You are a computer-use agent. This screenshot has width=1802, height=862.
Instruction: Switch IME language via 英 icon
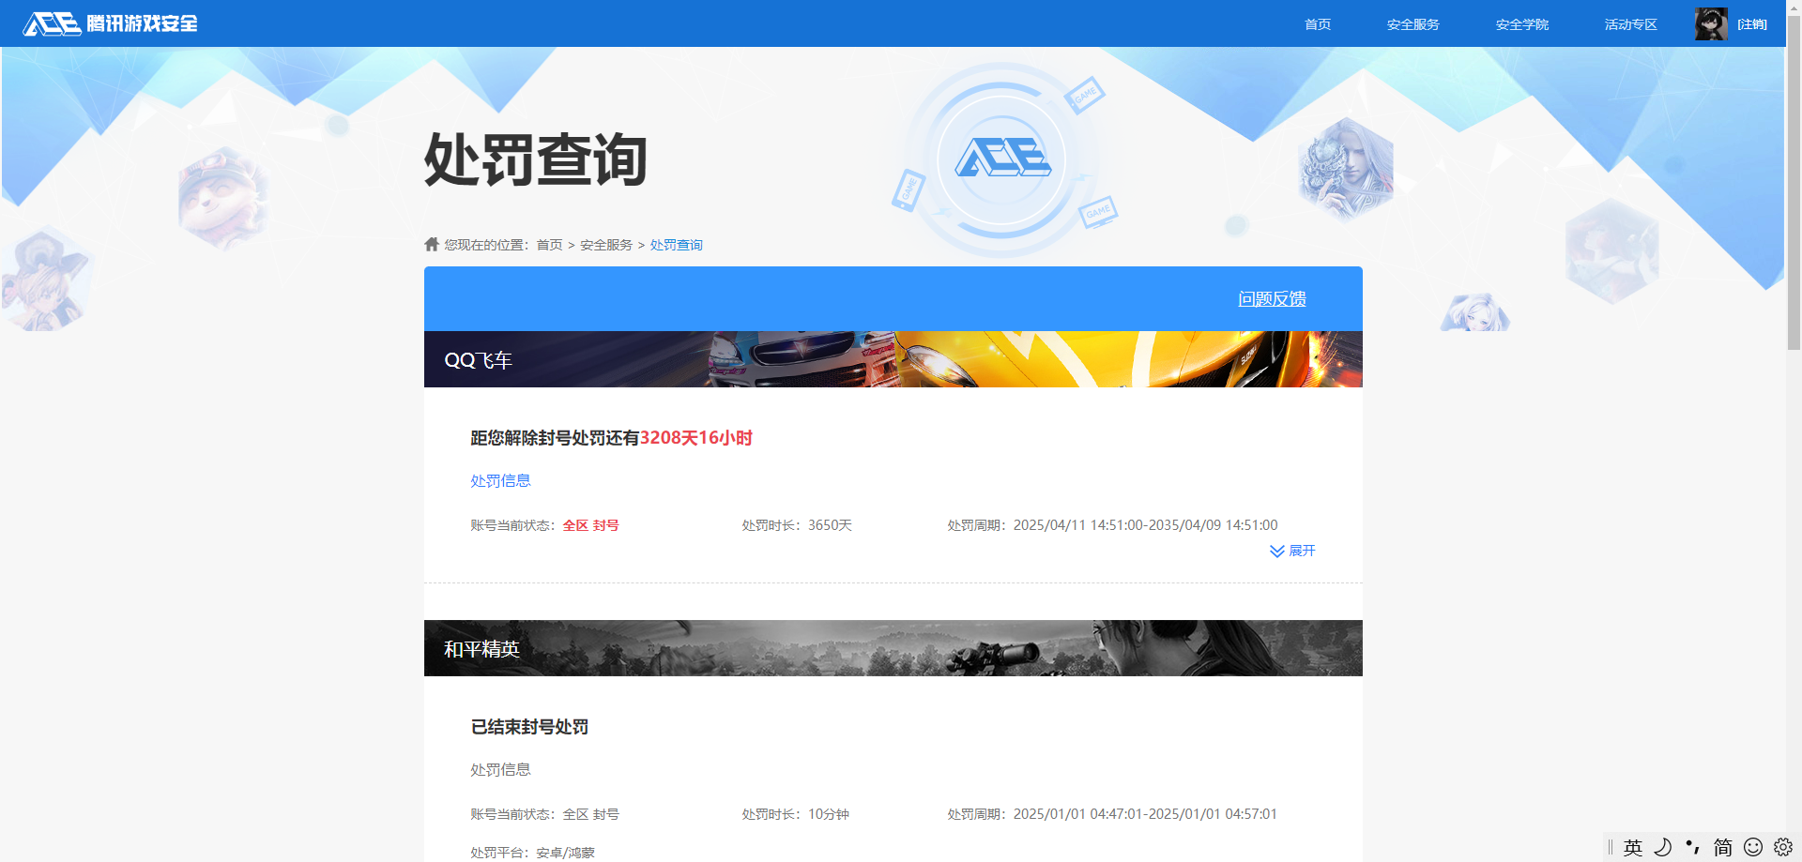(x=1633, y=847)
